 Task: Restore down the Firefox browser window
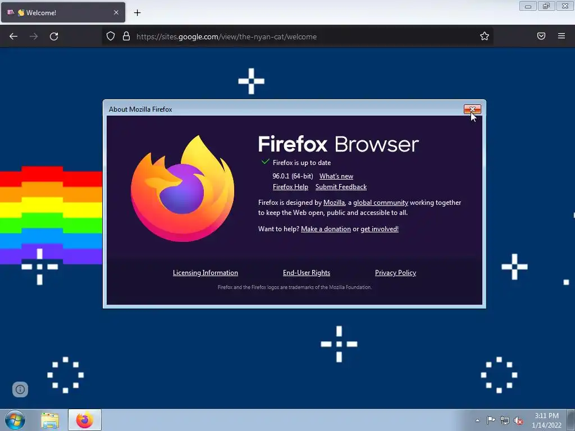point(546,6)
